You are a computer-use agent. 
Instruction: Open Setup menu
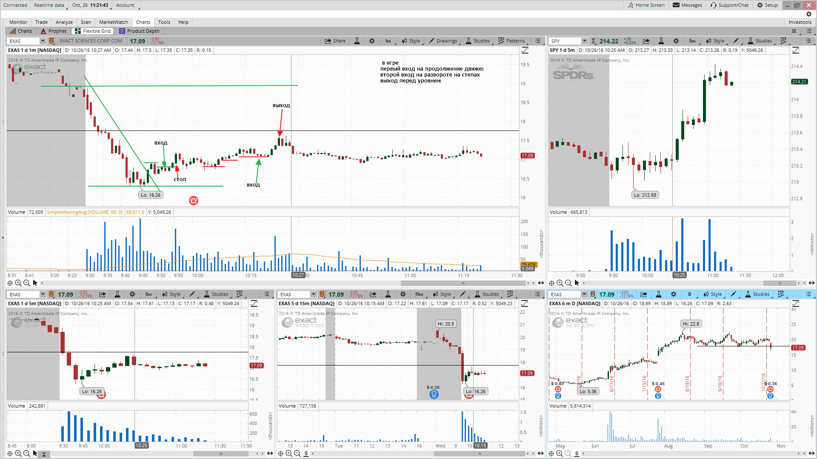coord(767,5)
